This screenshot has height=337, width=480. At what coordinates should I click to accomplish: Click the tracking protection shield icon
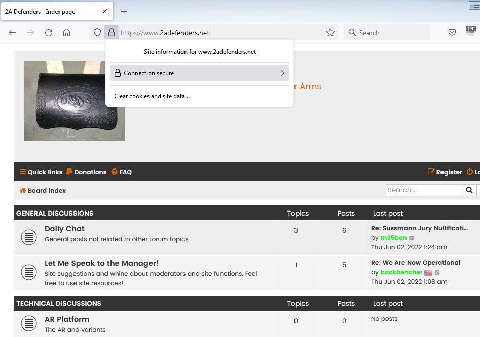97,33
